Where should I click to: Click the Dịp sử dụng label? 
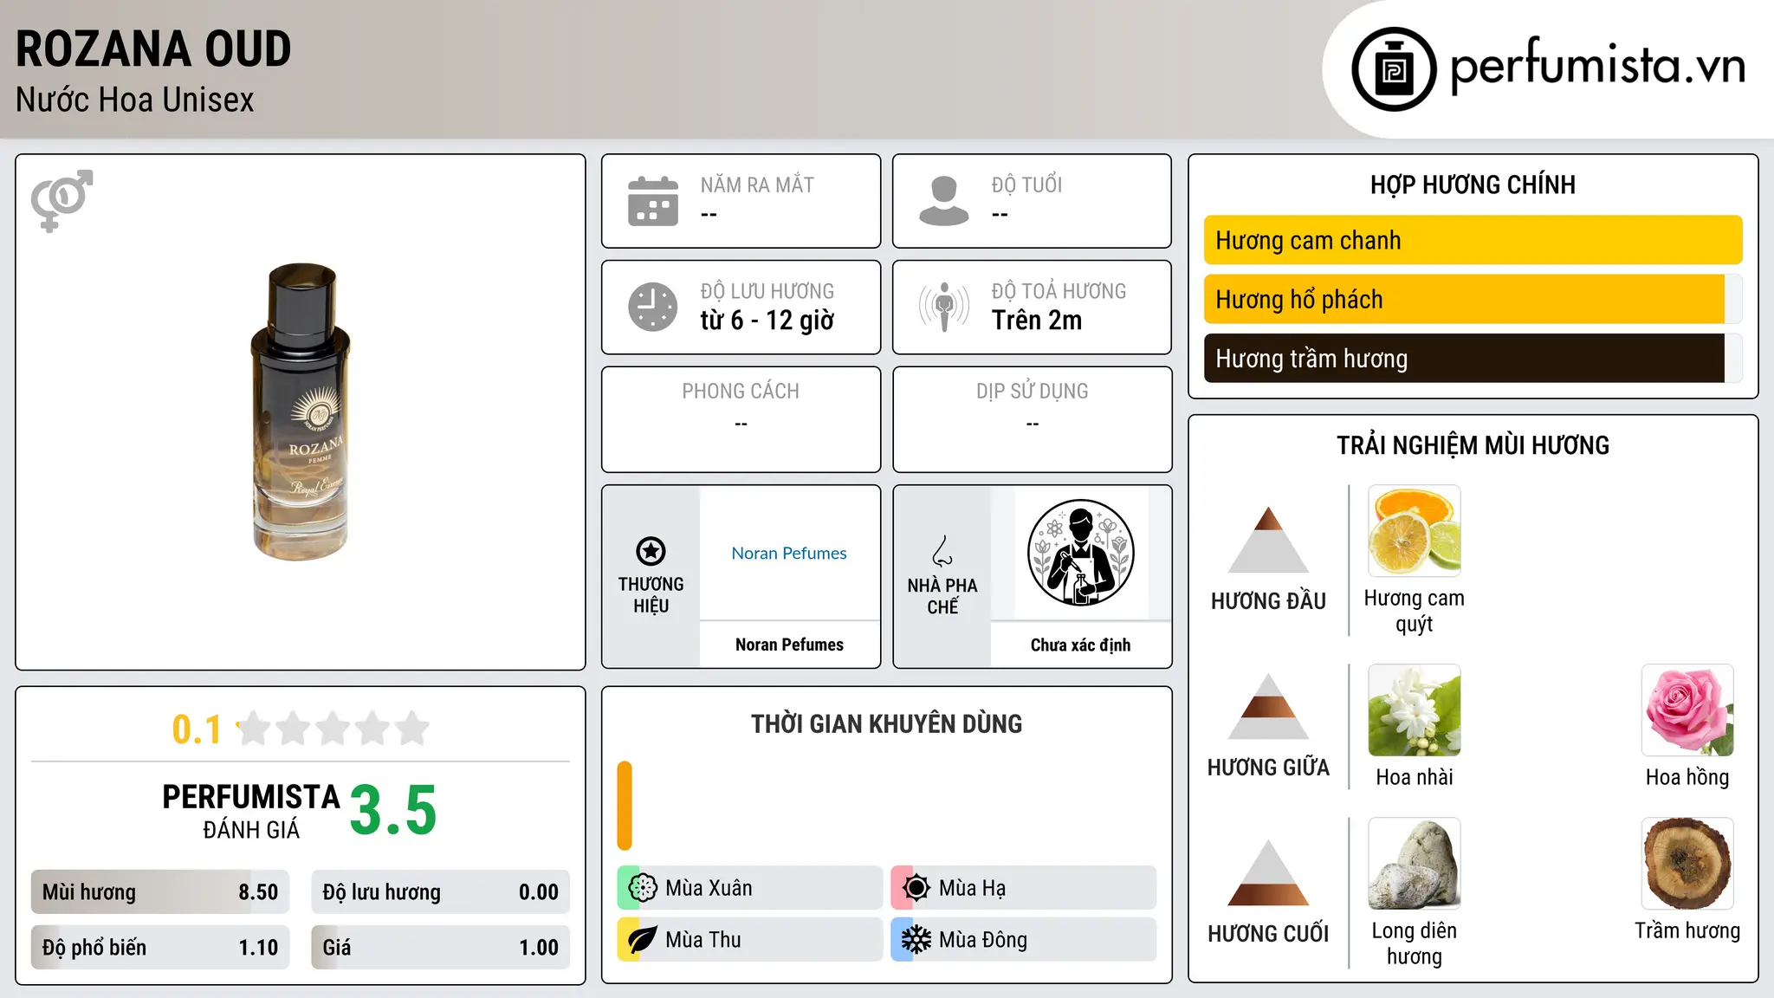(1033, 391)
